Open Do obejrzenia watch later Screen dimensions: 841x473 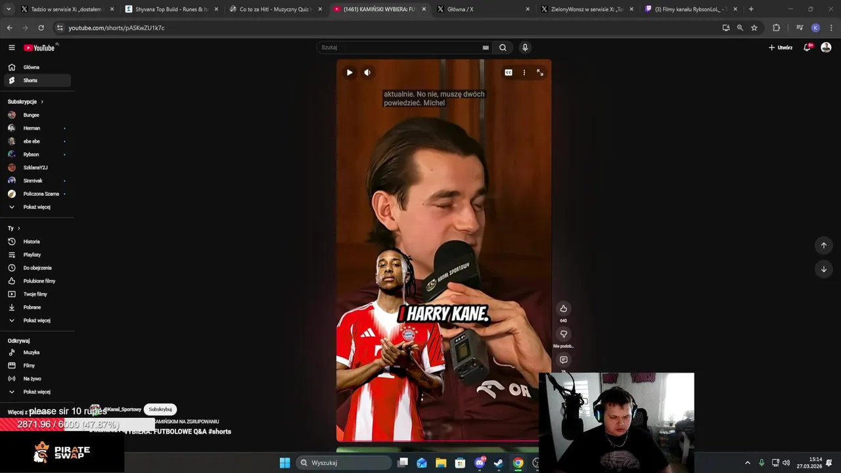37,268
